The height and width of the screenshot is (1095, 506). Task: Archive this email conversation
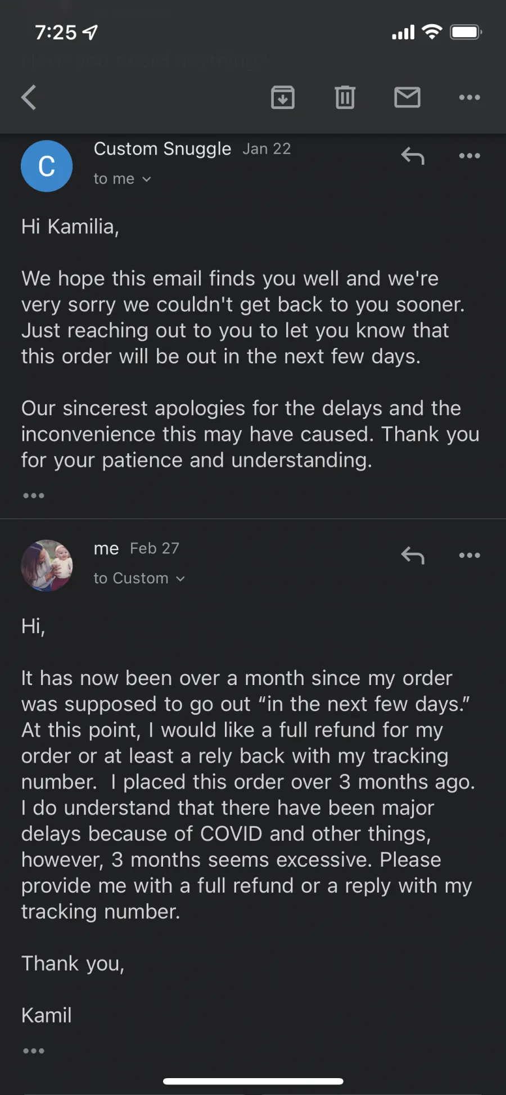pyautogui.click(x=283, y=97)
